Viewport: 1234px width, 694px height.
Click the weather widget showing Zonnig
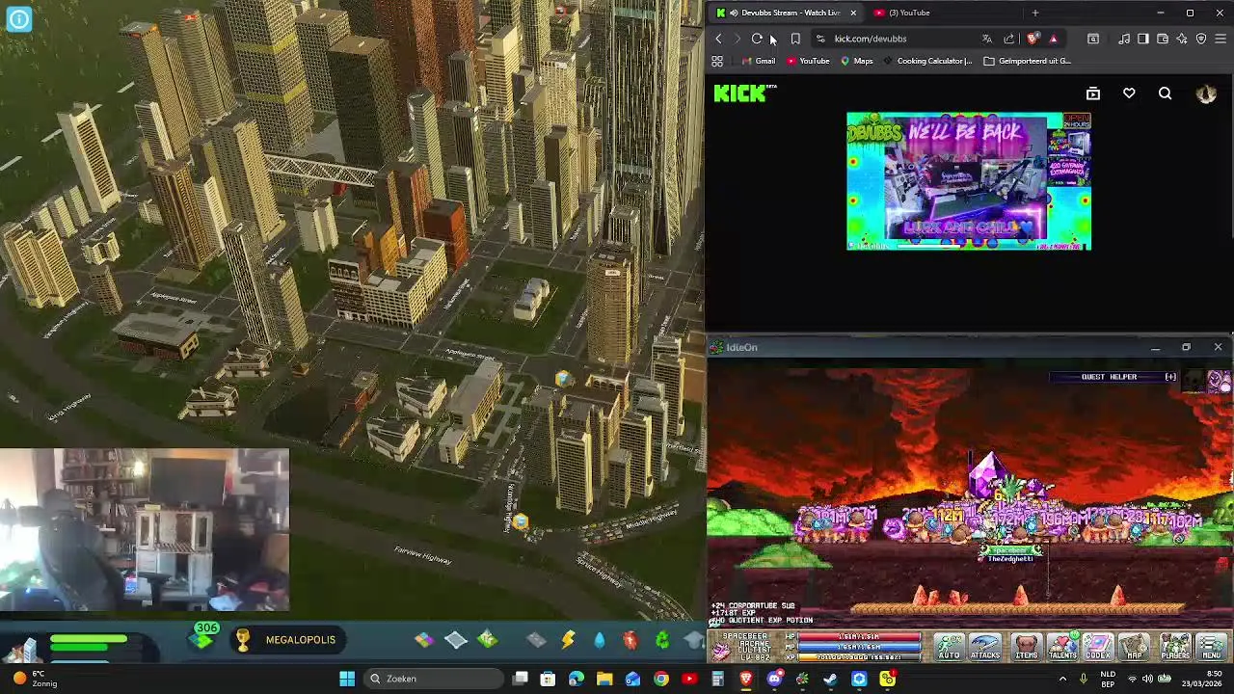(36, 679)
